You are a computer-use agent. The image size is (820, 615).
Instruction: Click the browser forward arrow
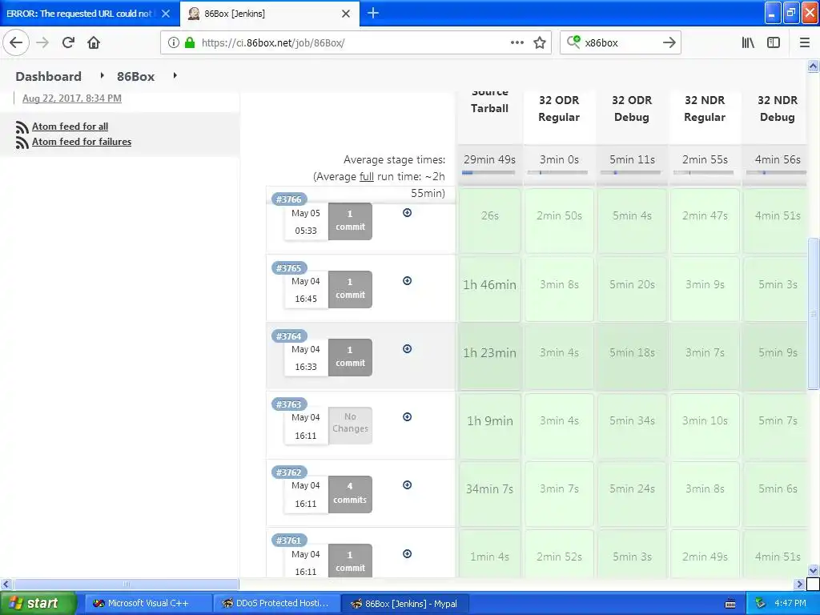click(42, 42)
